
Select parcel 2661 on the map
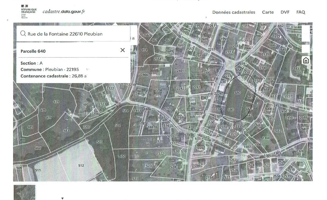coord(147,35)
